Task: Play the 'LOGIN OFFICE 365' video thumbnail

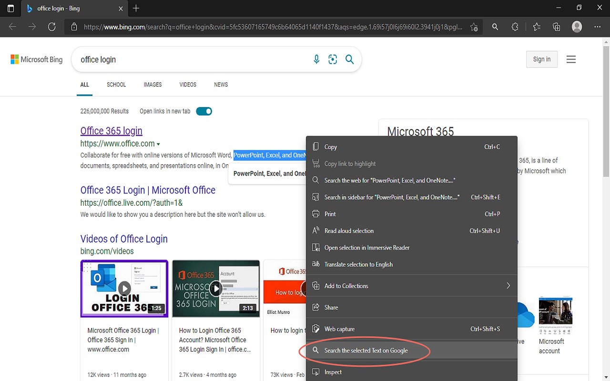Action: pyautogui.click(x=124, y=288)
